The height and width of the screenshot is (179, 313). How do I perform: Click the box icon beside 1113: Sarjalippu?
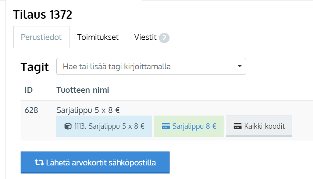coord(68,126)
